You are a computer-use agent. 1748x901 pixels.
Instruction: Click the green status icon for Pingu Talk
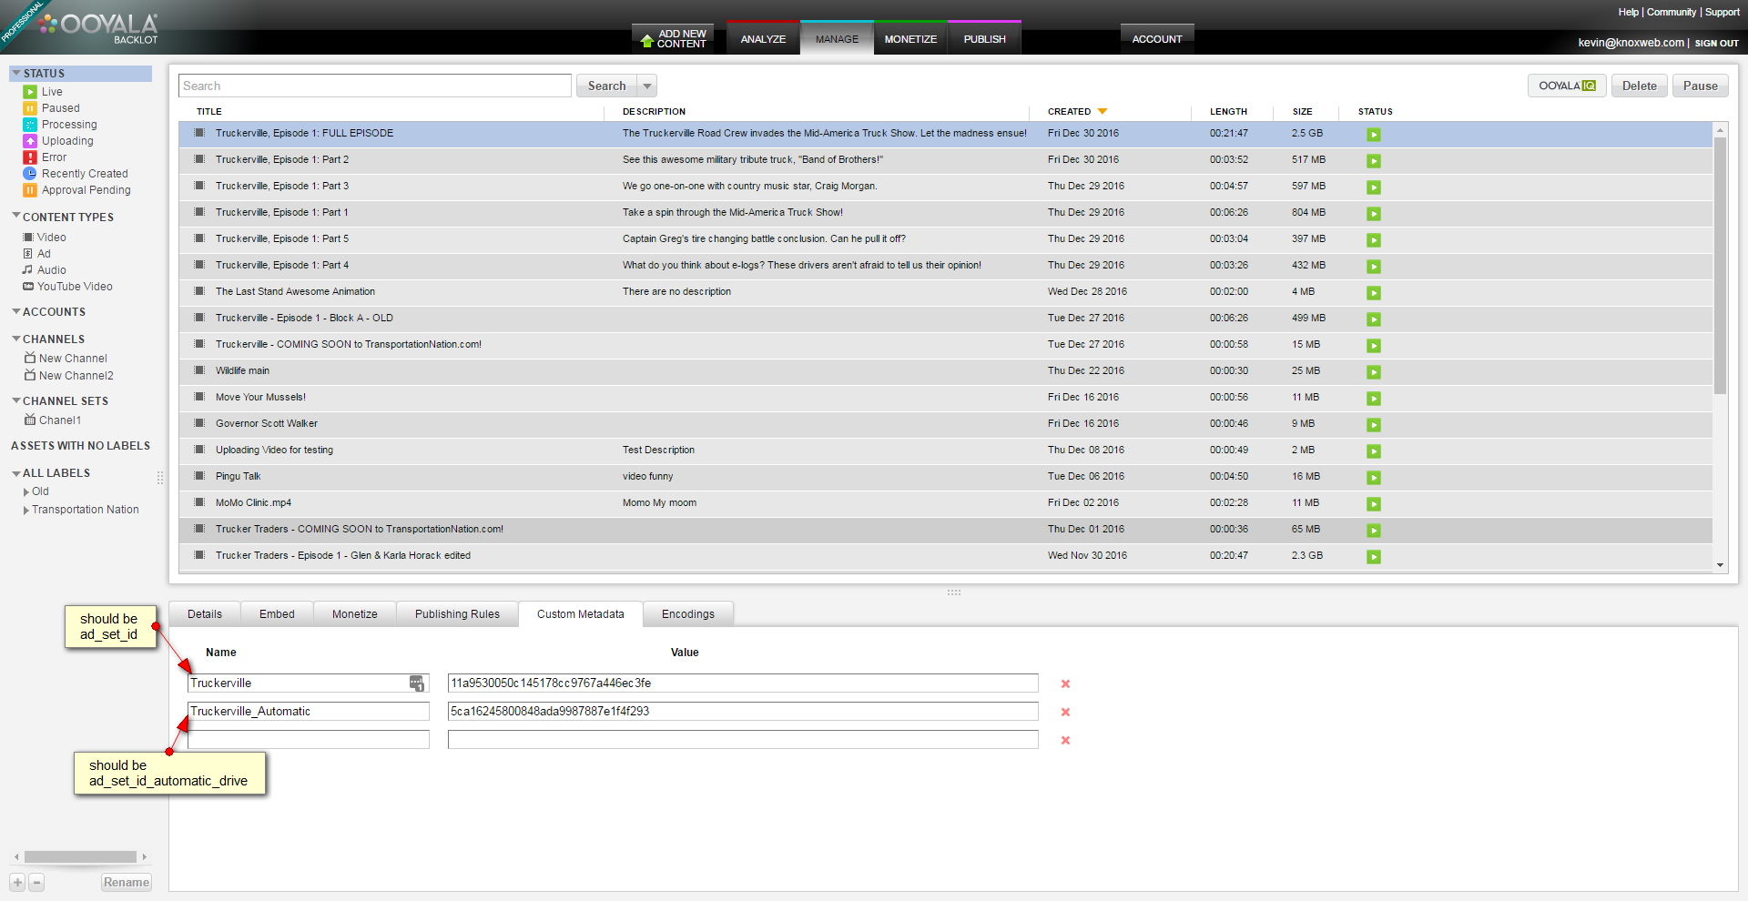[1374, 478]
